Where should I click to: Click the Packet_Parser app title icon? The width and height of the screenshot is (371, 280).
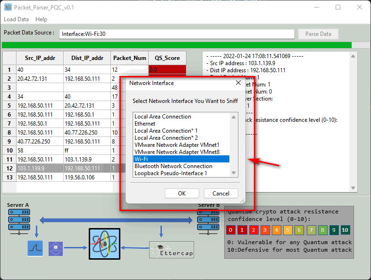(8, 8)
